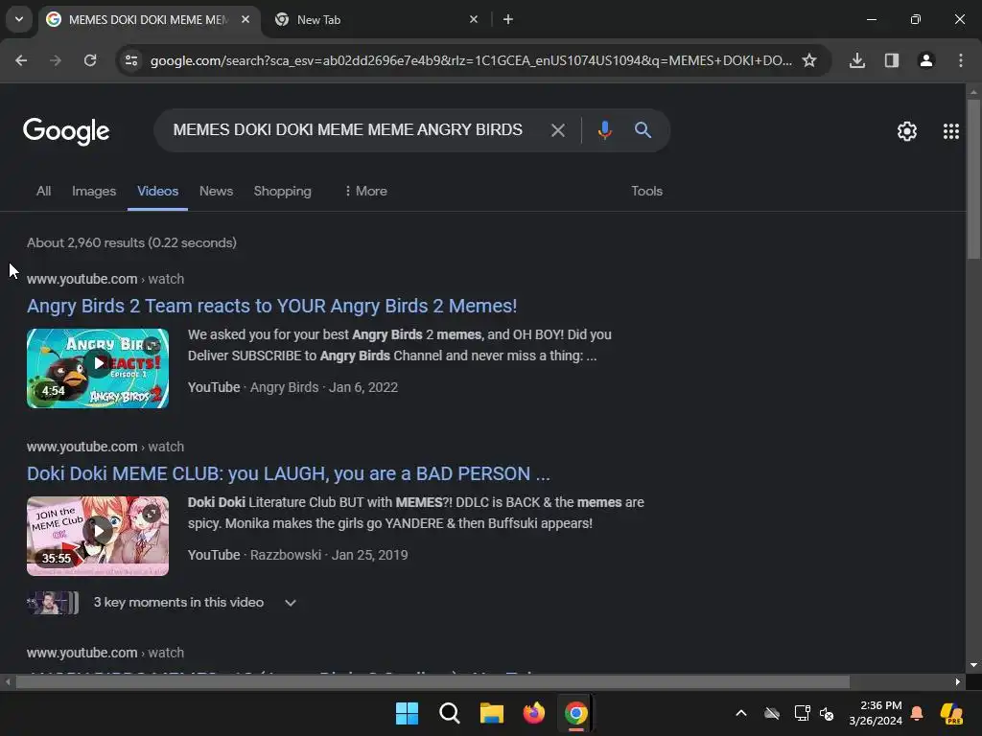Open search Tools options

(646, 191)
